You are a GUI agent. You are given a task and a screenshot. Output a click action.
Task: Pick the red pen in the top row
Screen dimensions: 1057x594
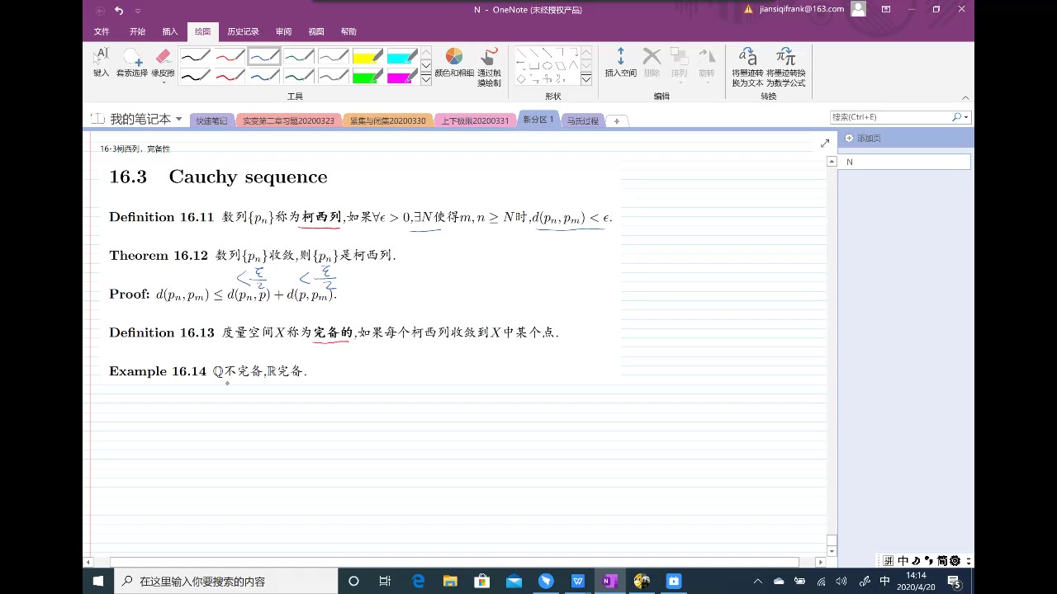230,56
